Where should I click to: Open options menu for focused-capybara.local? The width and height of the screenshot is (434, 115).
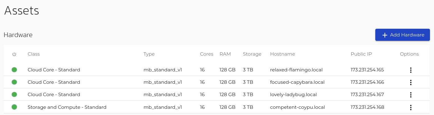click(411, 82)
